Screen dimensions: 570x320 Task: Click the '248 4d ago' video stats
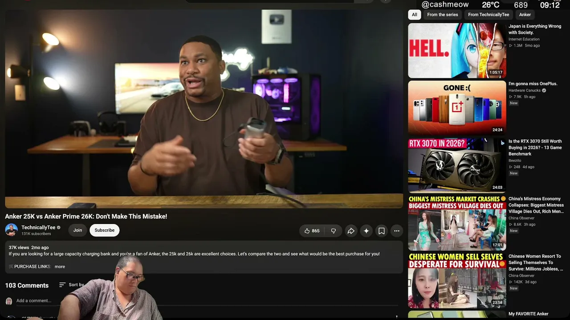[x=521, y=167]
